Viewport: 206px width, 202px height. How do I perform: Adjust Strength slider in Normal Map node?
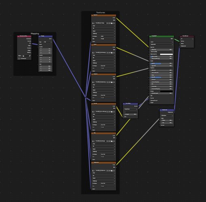click(131, 114)
